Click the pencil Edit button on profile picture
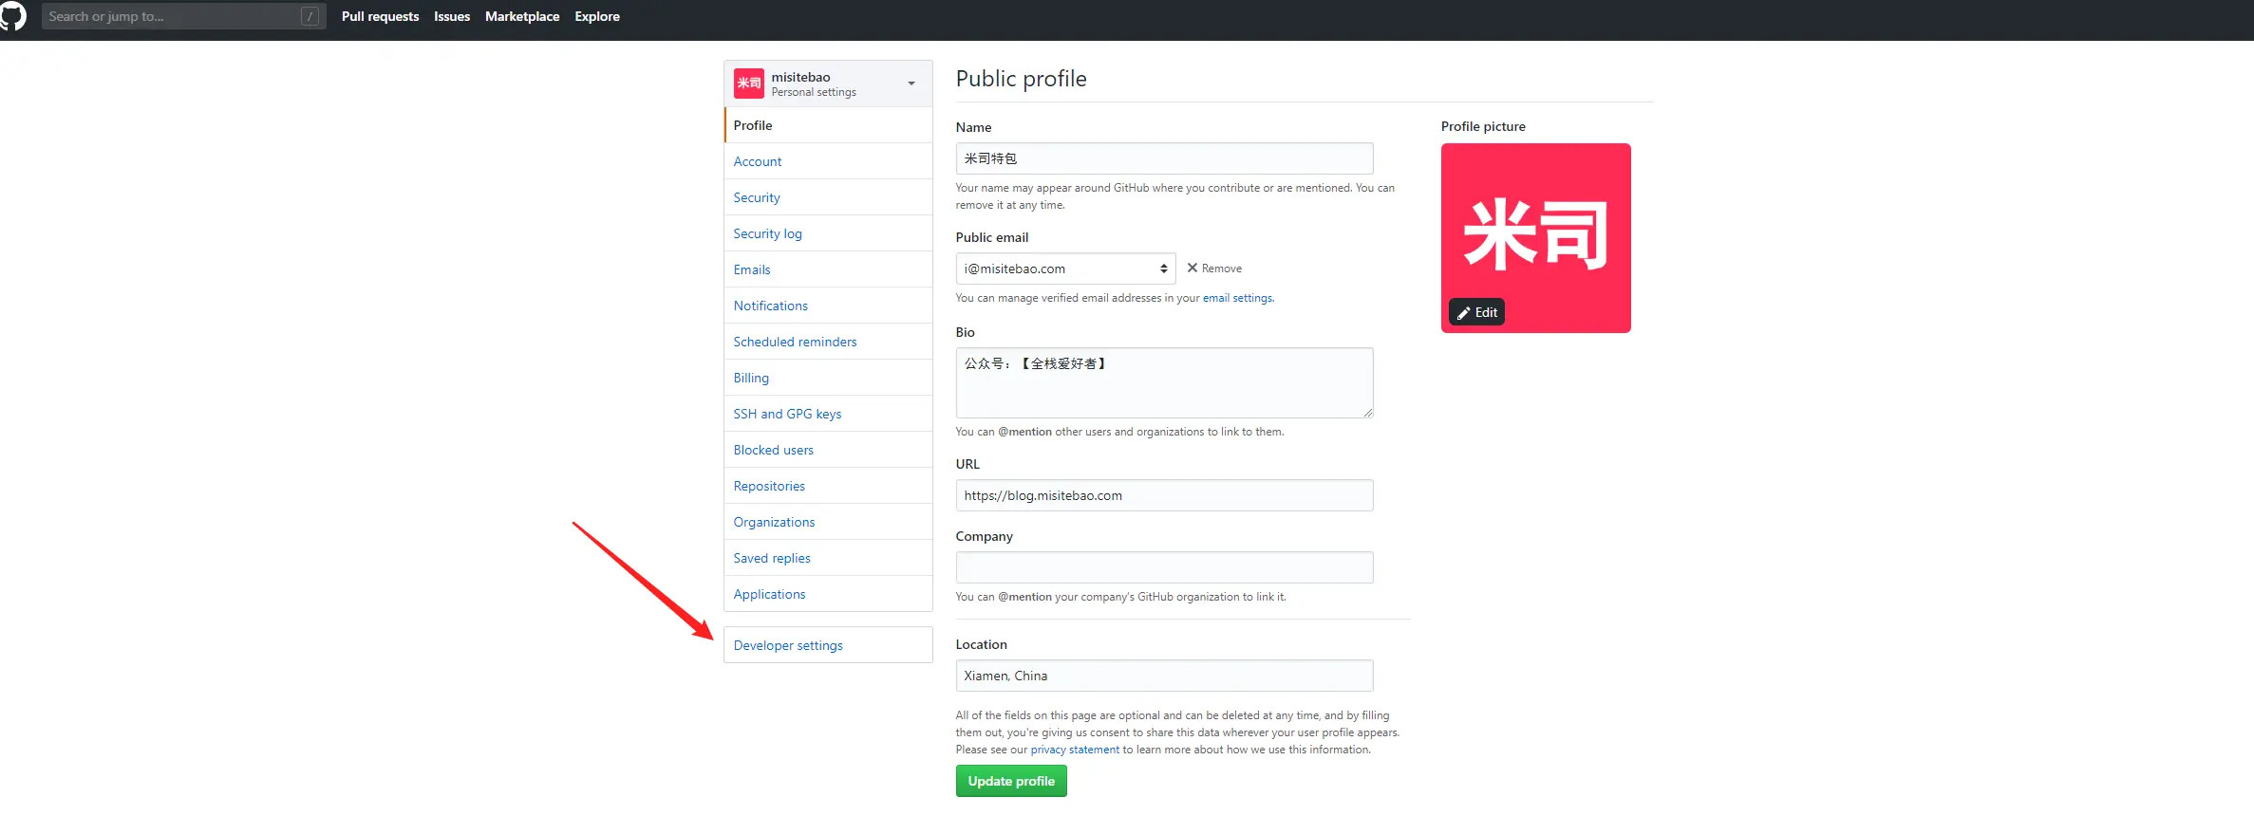Viewport: 2254px width, 834px height. (x=1476, y=312)
